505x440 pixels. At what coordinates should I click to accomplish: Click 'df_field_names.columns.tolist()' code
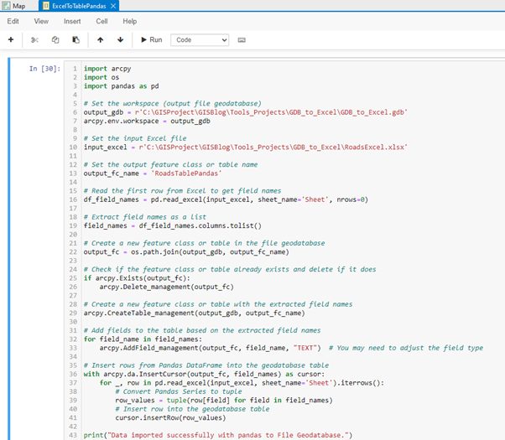pos(200,225)
